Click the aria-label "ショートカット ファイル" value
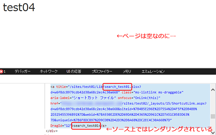This screenshot has width=216, height=135. 94,98
